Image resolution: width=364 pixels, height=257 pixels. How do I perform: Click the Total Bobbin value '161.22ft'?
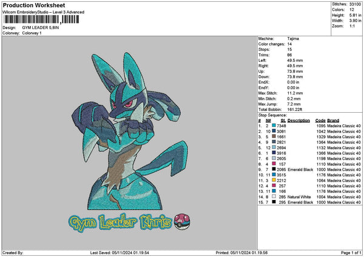pos(295,110)
